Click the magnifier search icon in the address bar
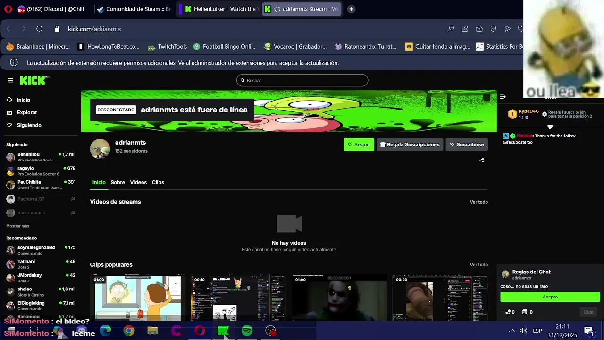Image resolution: width=604 pixels, height=340 pixels. [451, 29]
